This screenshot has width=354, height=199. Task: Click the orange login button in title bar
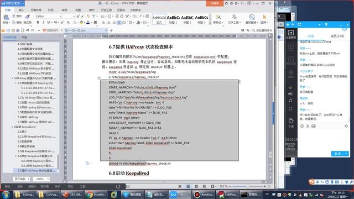pyautogui.click(x=215, y=3)
